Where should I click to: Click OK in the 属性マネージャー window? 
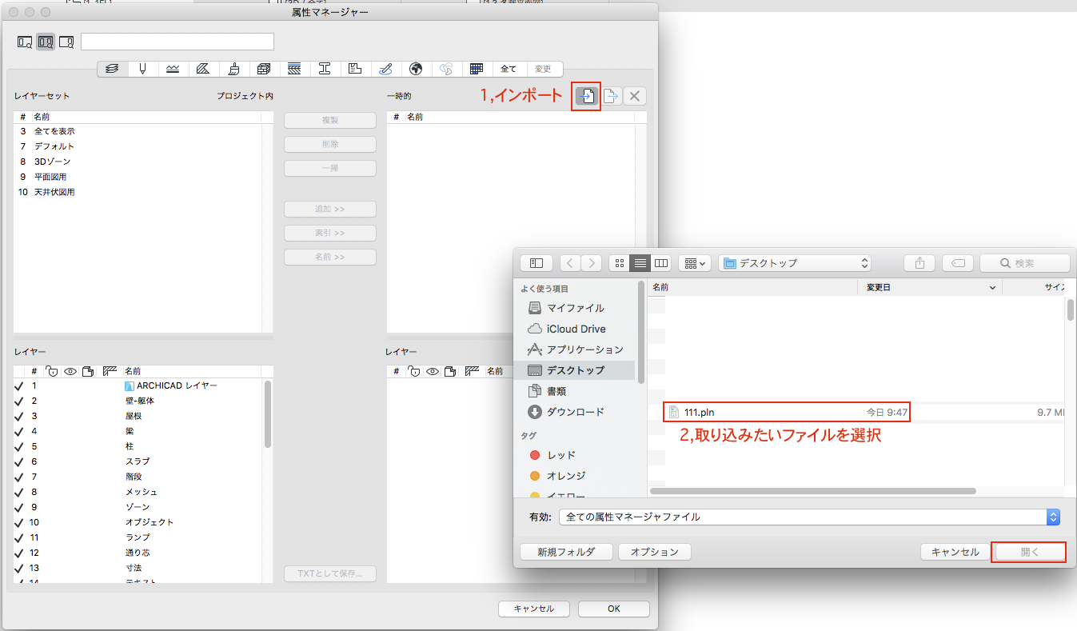click(x=614, y=609)
